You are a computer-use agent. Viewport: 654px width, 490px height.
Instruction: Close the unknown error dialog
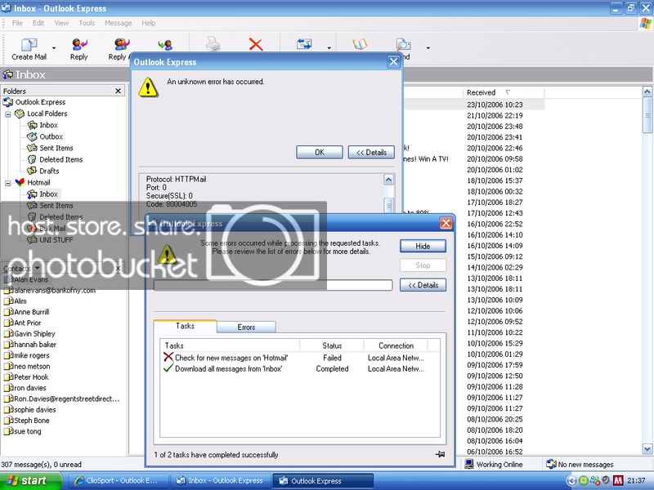pos(393,62)
